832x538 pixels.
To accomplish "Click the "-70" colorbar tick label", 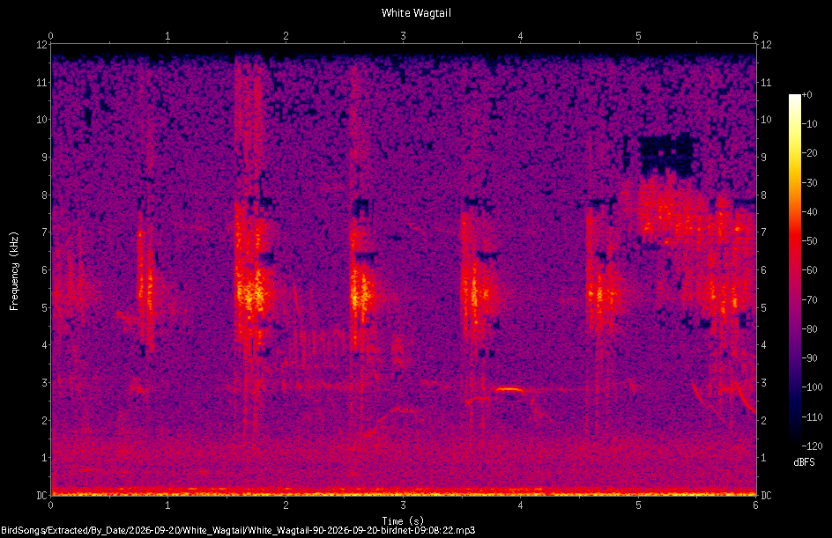I will tap(810, 300).
